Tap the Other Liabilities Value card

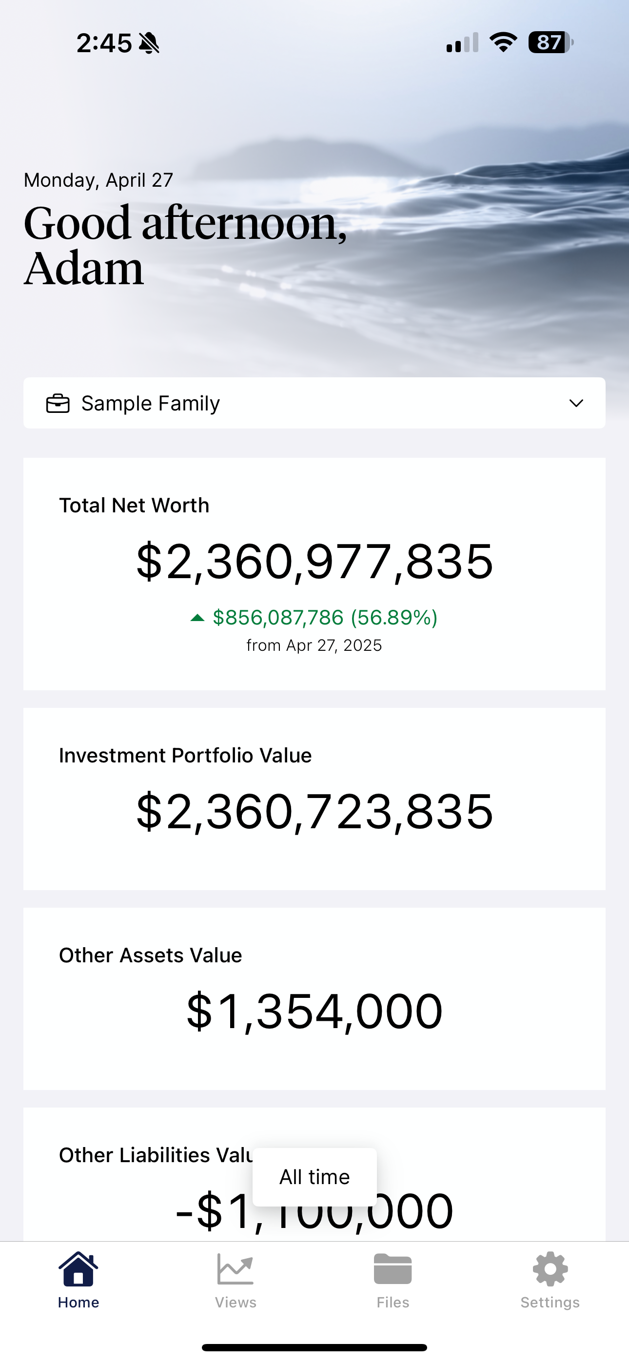[314, 1174]
